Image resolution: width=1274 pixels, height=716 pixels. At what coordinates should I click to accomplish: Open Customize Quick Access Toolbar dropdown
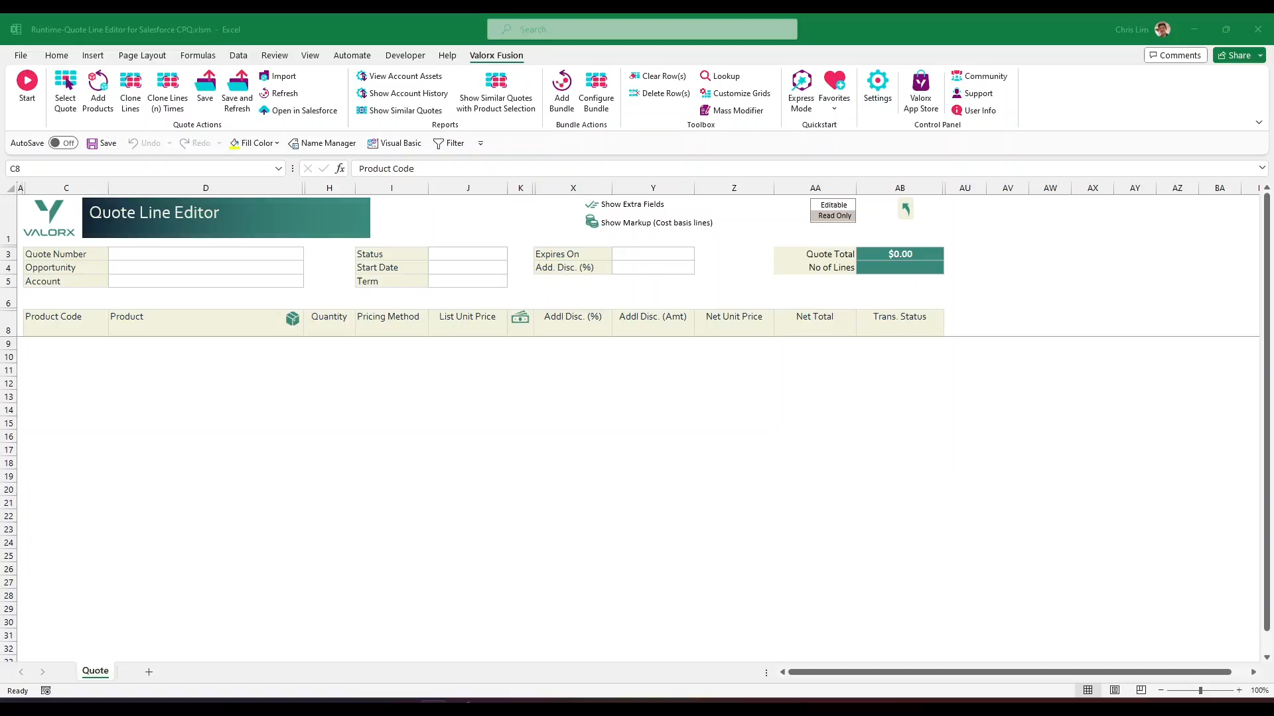tap(480, 143)
